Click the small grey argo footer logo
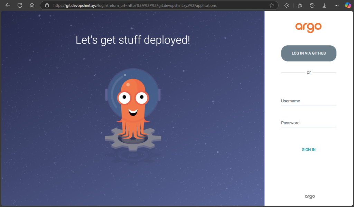Screen dimensions: 354x207 [310, 196]
